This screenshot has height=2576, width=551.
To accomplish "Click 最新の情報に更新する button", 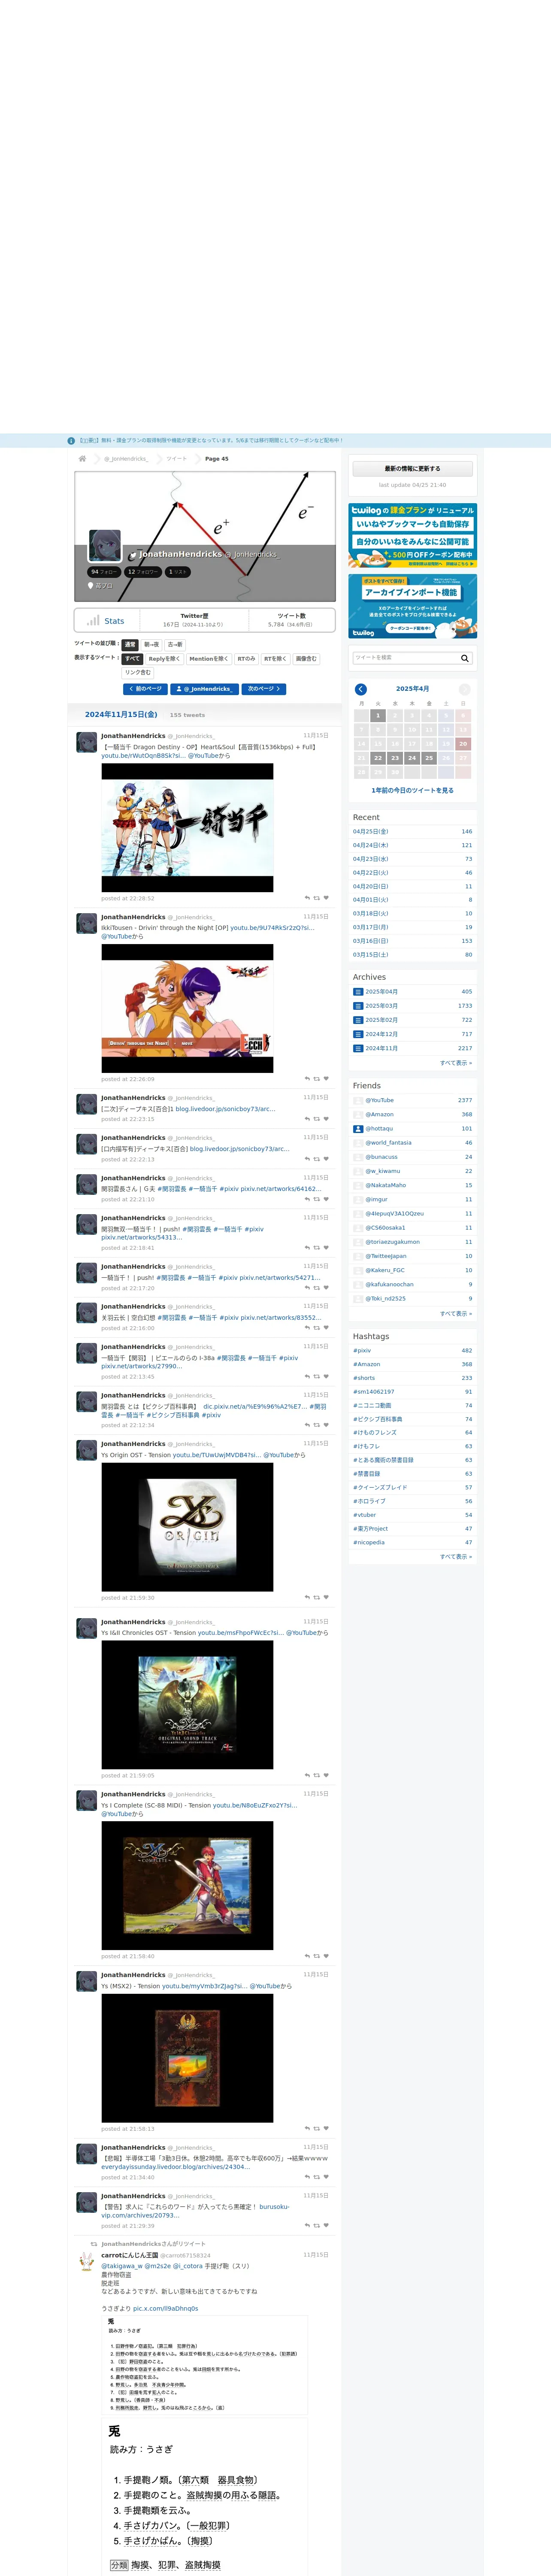I will click(x=412, y=468).
